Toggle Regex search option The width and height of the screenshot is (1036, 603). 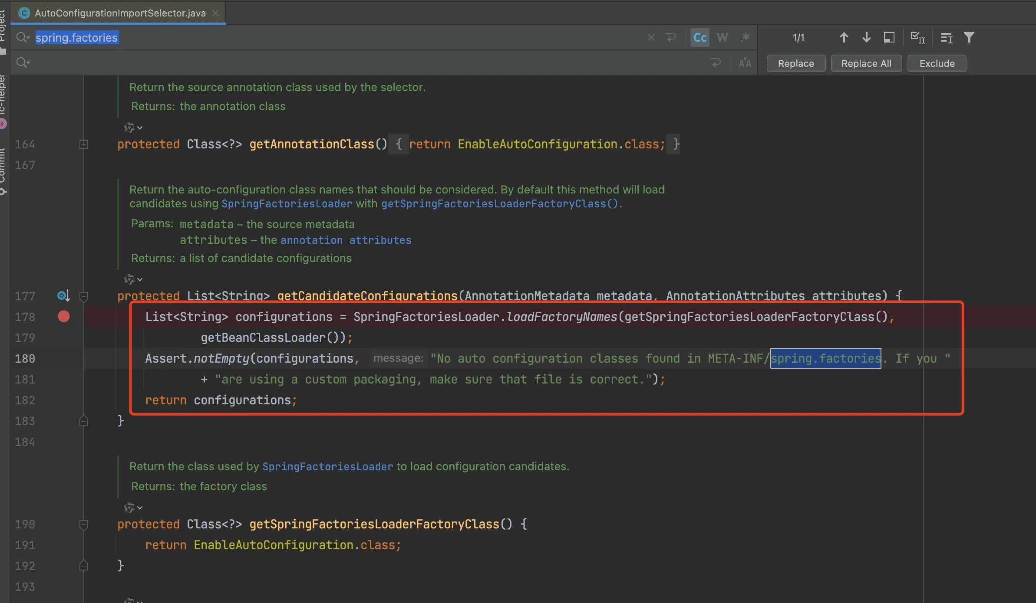pyautogui.click(x=745, y=38)
